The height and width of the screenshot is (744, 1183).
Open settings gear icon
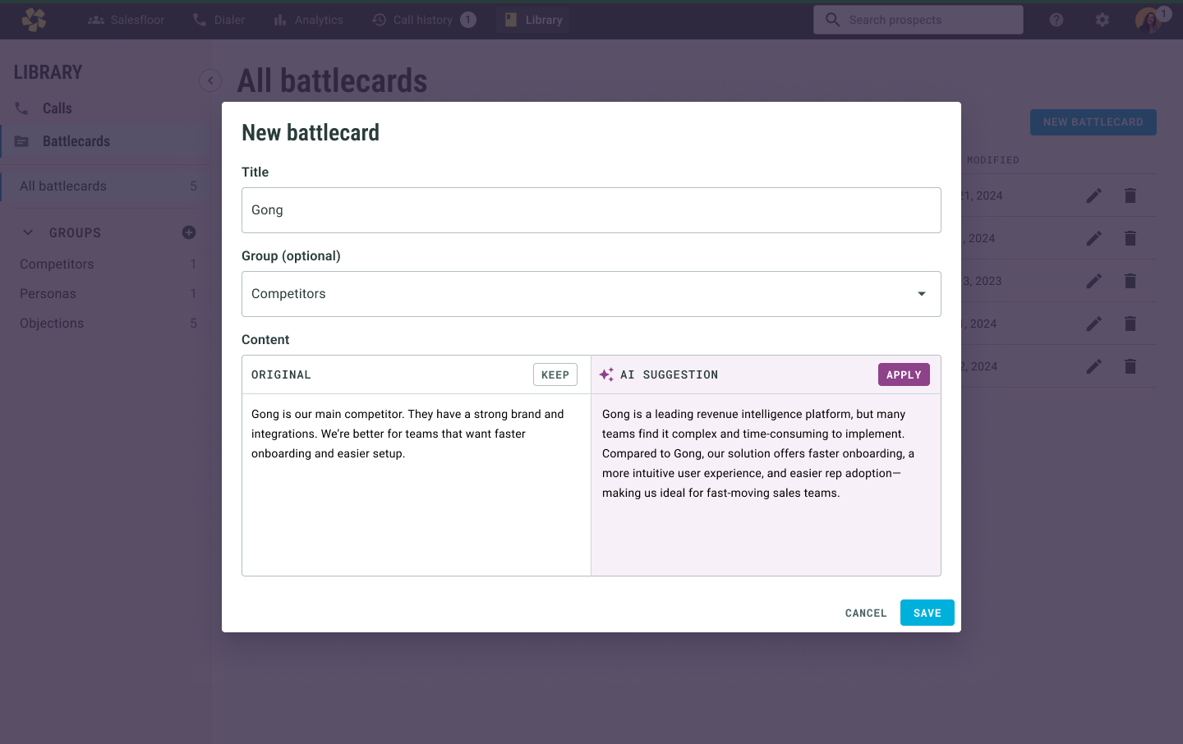coord(1102,20)
